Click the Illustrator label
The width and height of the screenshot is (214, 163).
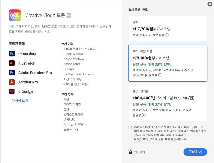(27, 63)
